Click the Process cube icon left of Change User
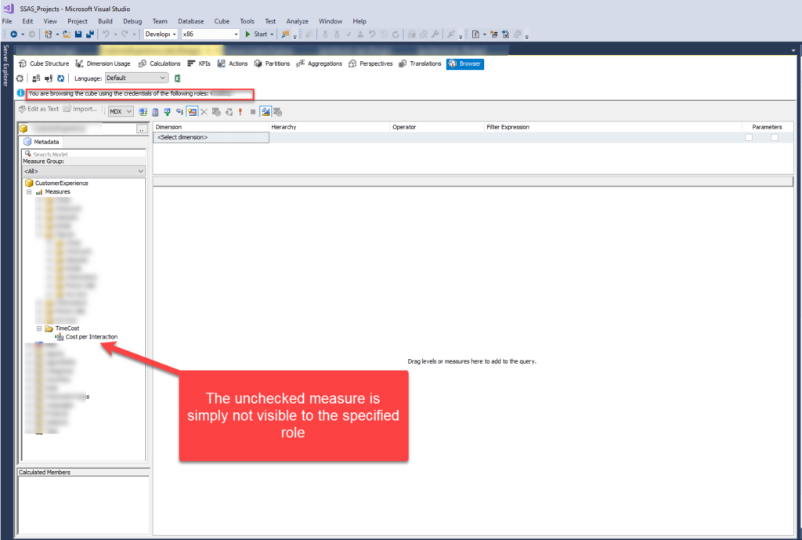This screenshot has width=802, height=540. [x=20, y=78]
